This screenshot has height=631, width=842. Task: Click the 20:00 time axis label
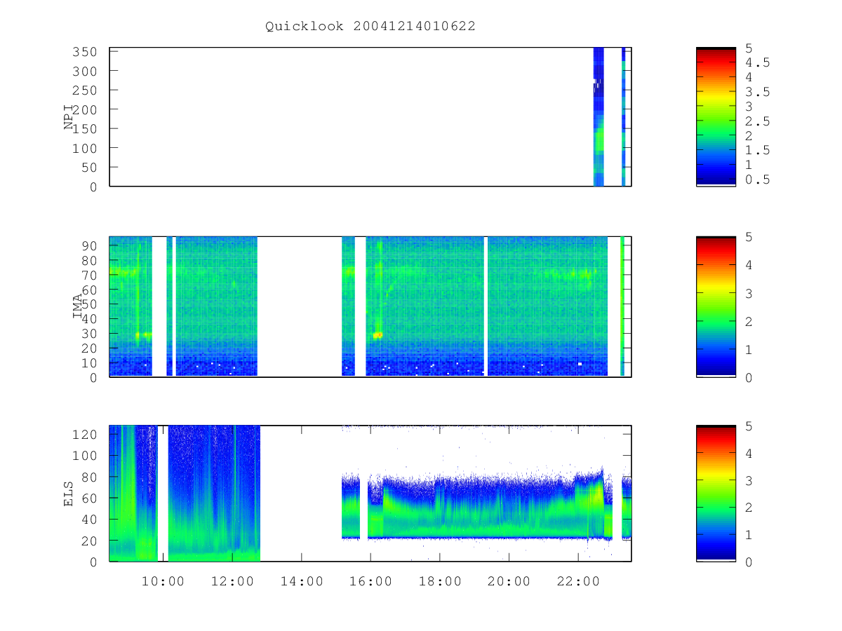click(509, 581)
